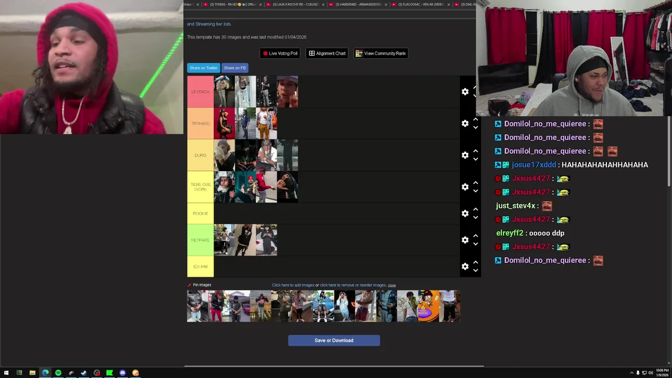The image size is (672, 378).
Task: Close the HARDENRD - ARMAGEDDON tab
Action: click(x=386, y=5)
